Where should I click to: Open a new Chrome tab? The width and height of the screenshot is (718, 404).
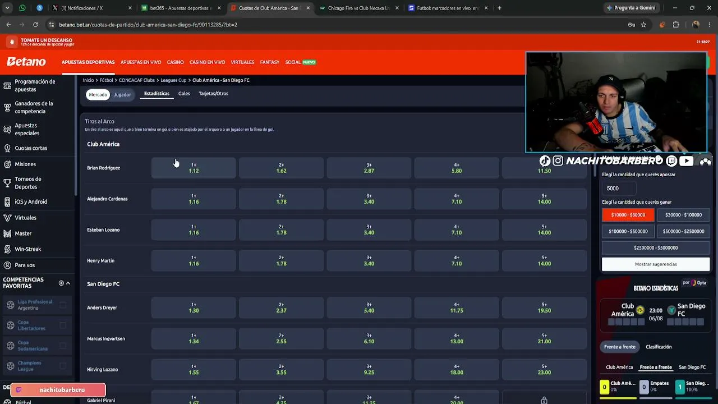(499, 8)
